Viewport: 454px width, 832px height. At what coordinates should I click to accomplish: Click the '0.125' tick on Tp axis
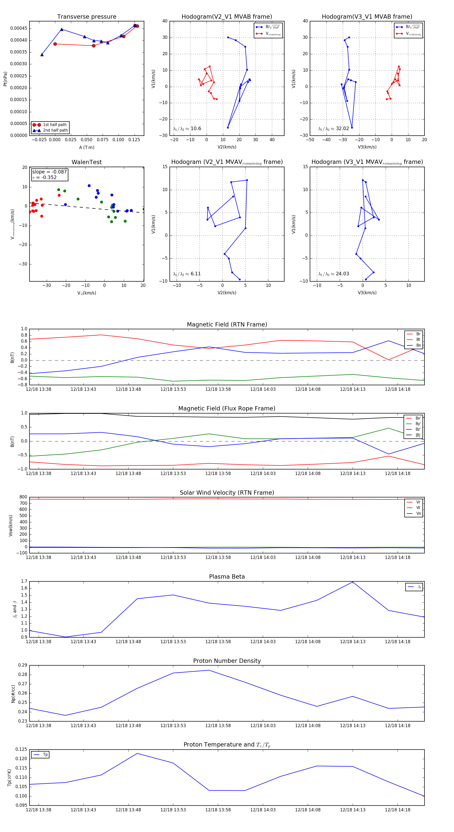(21, 749)
